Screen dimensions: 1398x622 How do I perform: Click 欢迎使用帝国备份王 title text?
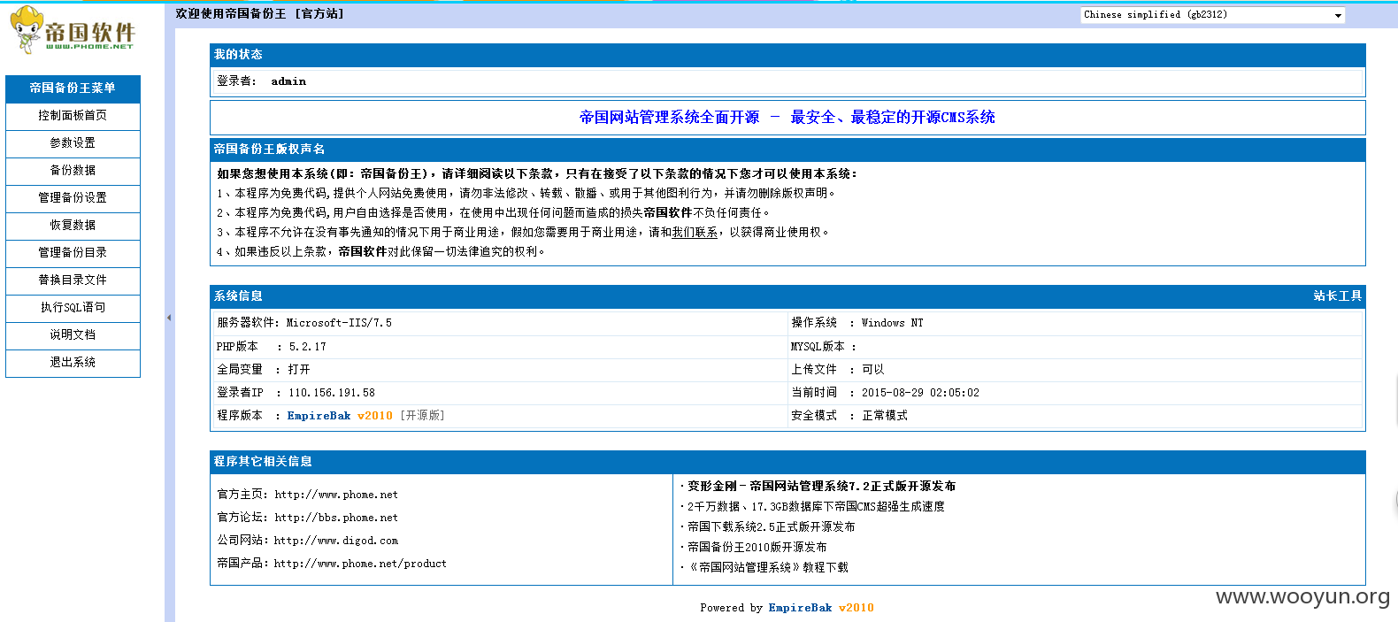[231, 14]
